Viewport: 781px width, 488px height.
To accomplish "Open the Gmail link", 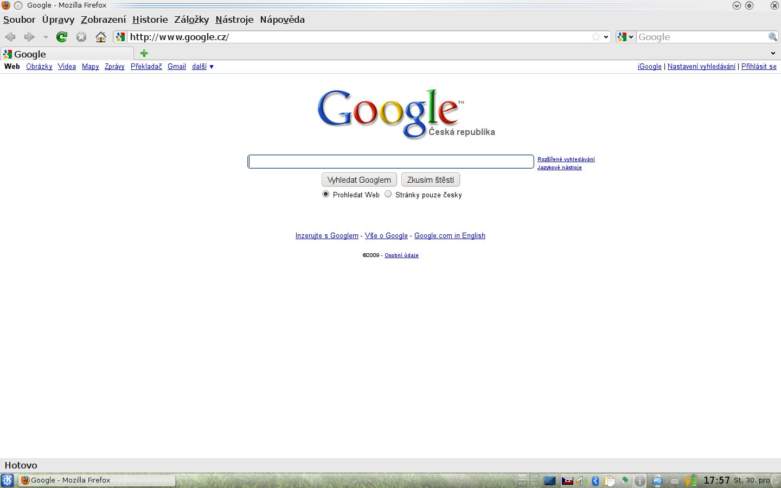I will (177, 67).
